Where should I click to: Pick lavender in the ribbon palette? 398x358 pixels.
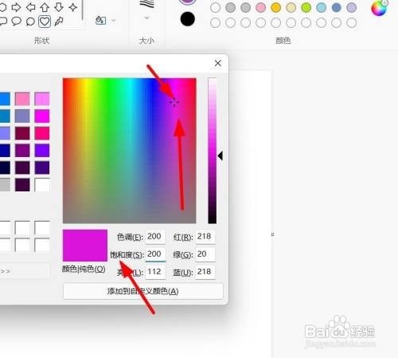[x=351, y=7]
